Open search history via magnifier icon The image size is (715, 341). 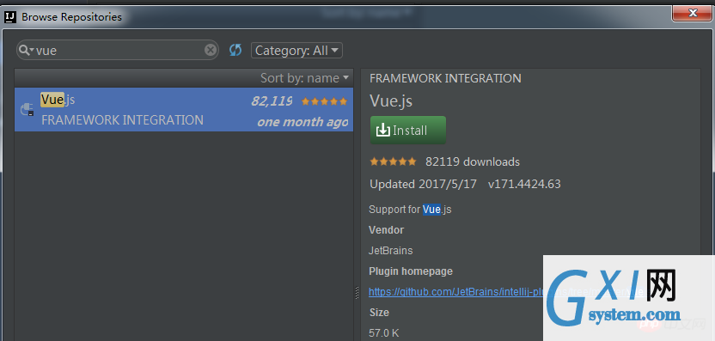click(x=25, y=50)
